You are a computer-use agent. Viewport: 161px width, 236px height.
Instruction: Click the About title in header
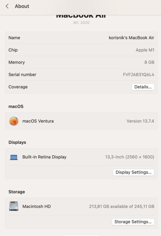(22, 6)
